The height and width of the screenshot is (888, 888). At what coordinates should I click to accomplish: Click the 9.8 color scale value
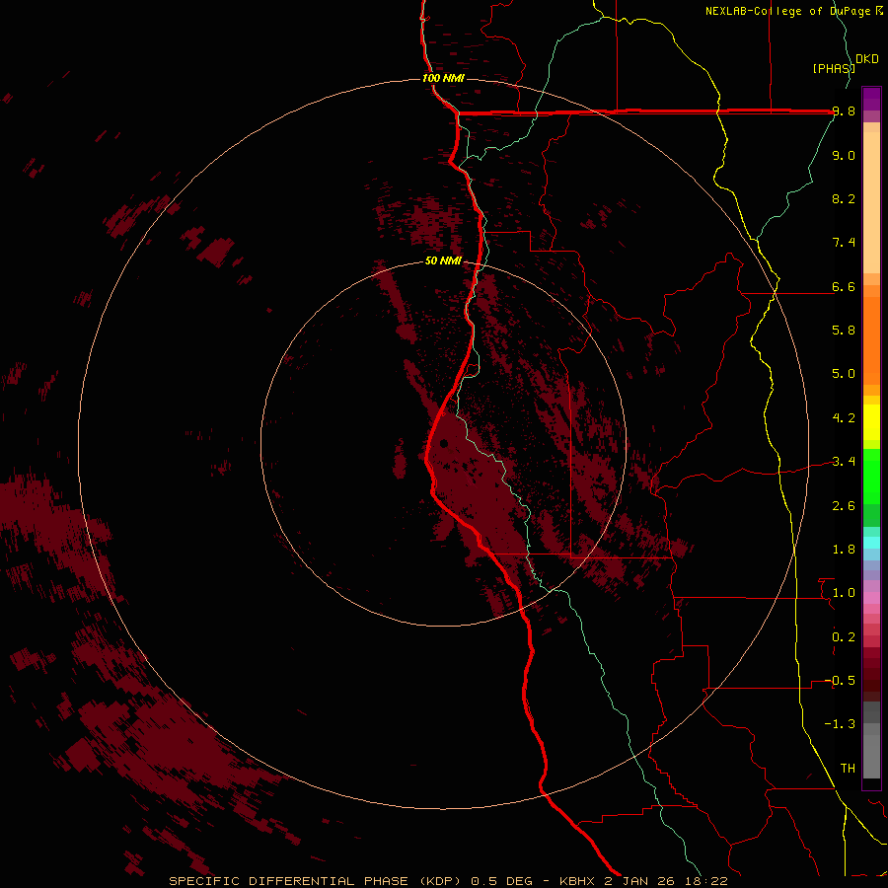844,111
